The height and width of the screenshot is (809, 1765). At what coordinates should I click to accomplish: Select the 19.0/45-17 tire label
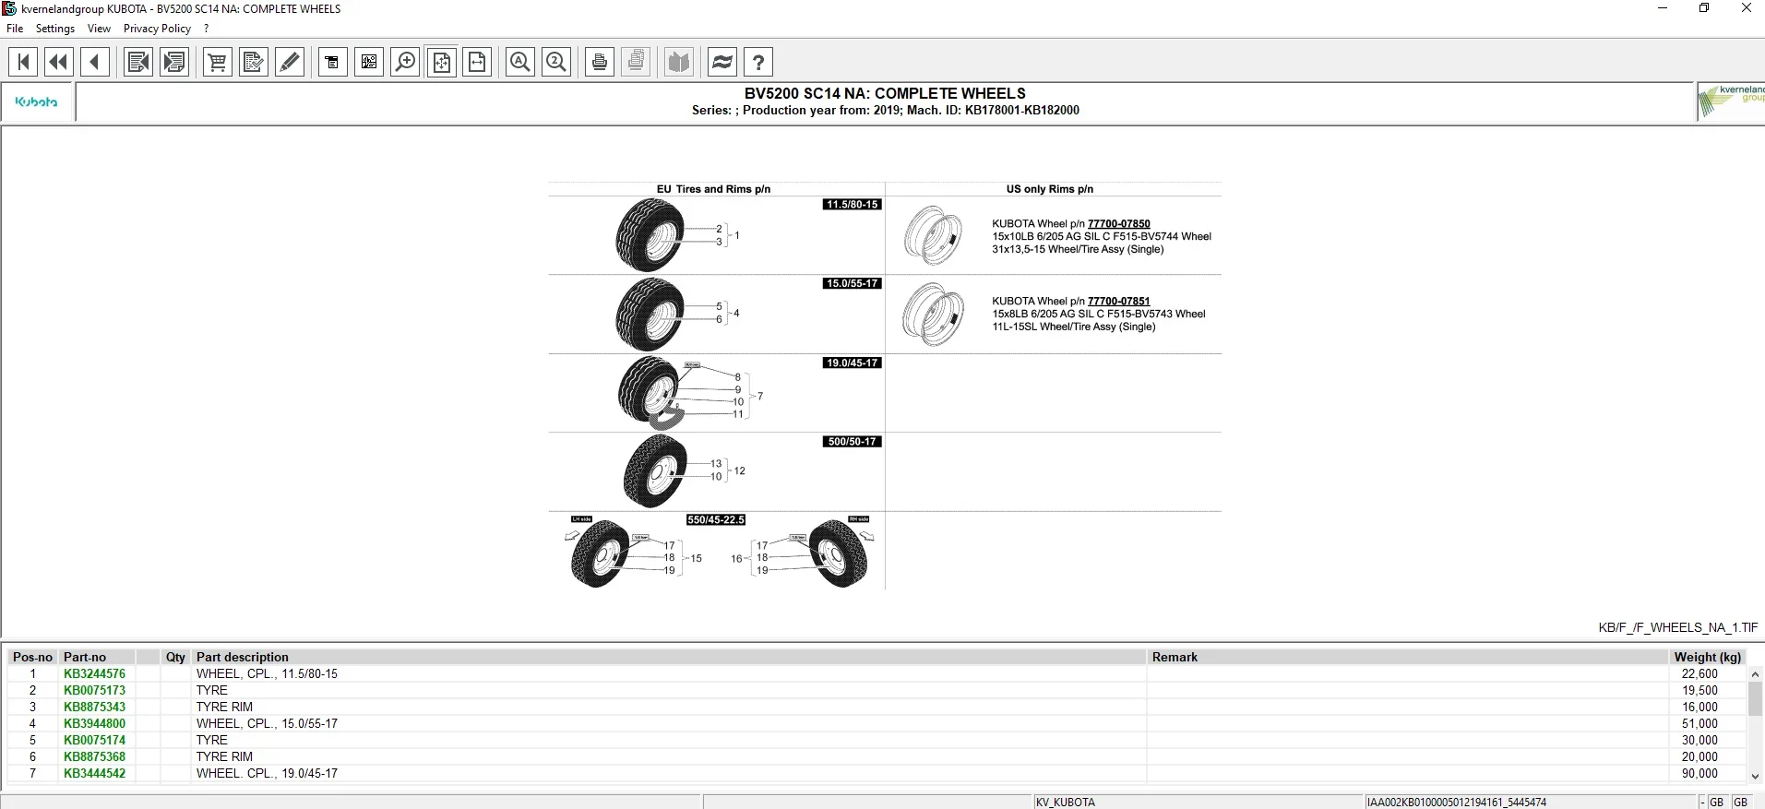tap(852, 363)
